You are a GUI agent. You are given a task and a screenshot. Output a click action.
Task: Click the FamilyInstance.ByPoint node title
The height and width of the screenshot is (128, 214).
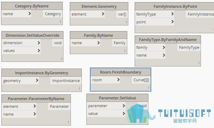pos(175,6)
